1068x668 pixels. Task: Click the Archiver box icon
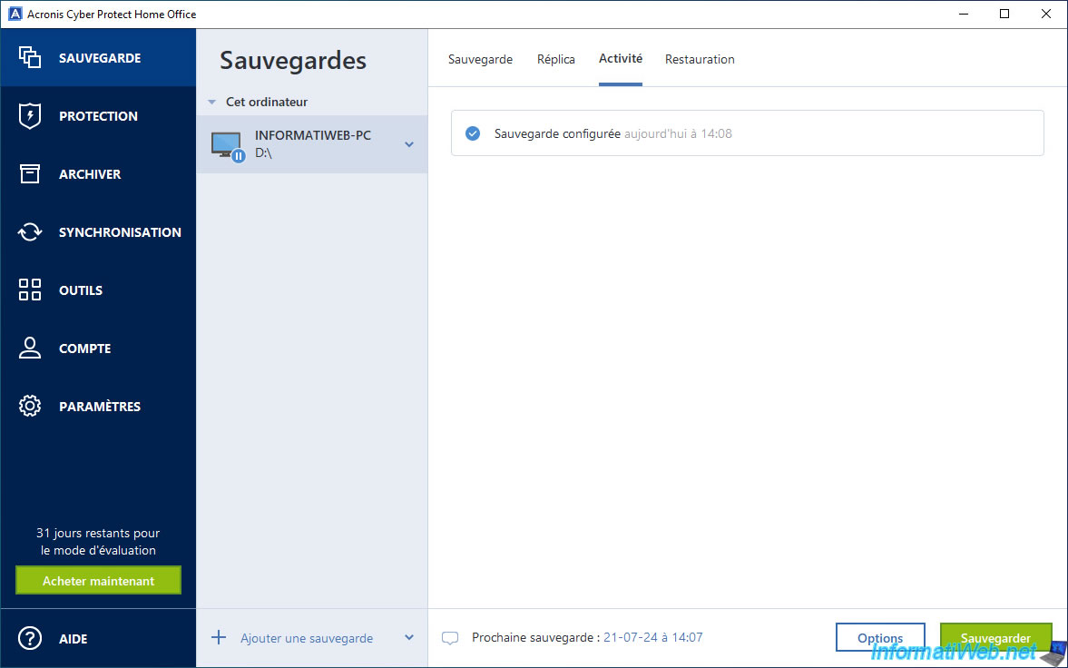click(x=30, y=174)
